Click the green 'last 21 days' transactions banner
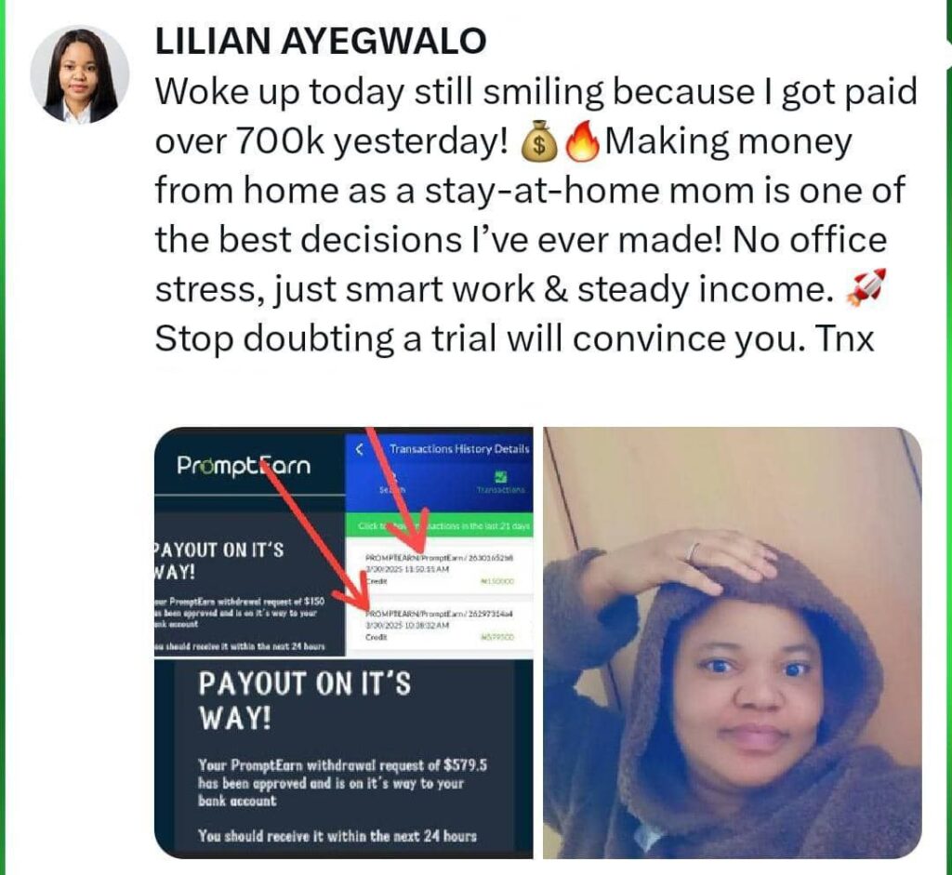This screenshot has width=952, height=875. tap(440, 526)
